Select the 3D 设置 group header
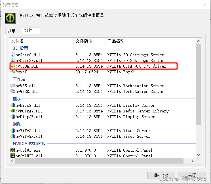The width and height of the screenshot is (211, 184). tap(20, 48)
